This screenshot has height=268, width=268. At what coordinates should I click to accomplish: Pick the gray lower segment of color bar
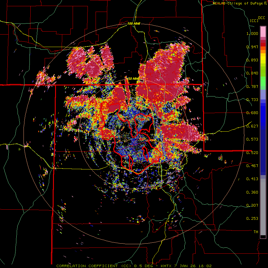click(x=263, y=207)
